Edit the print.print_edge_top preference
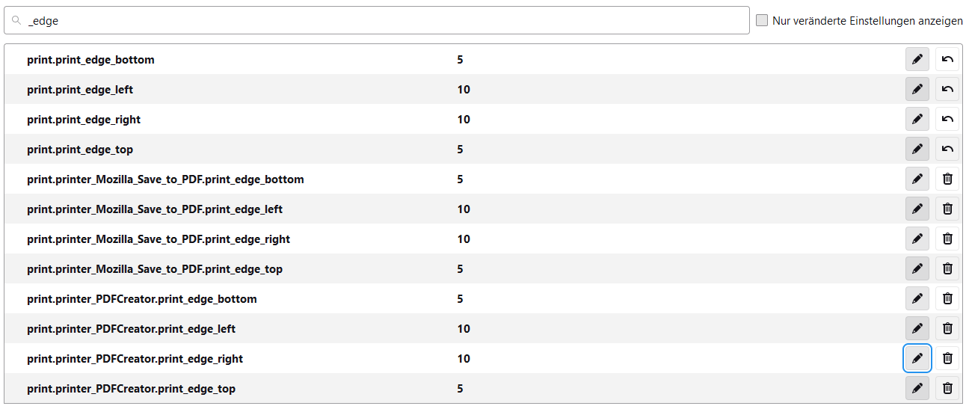Screen dimensions: 969x409 coord(917,149)
